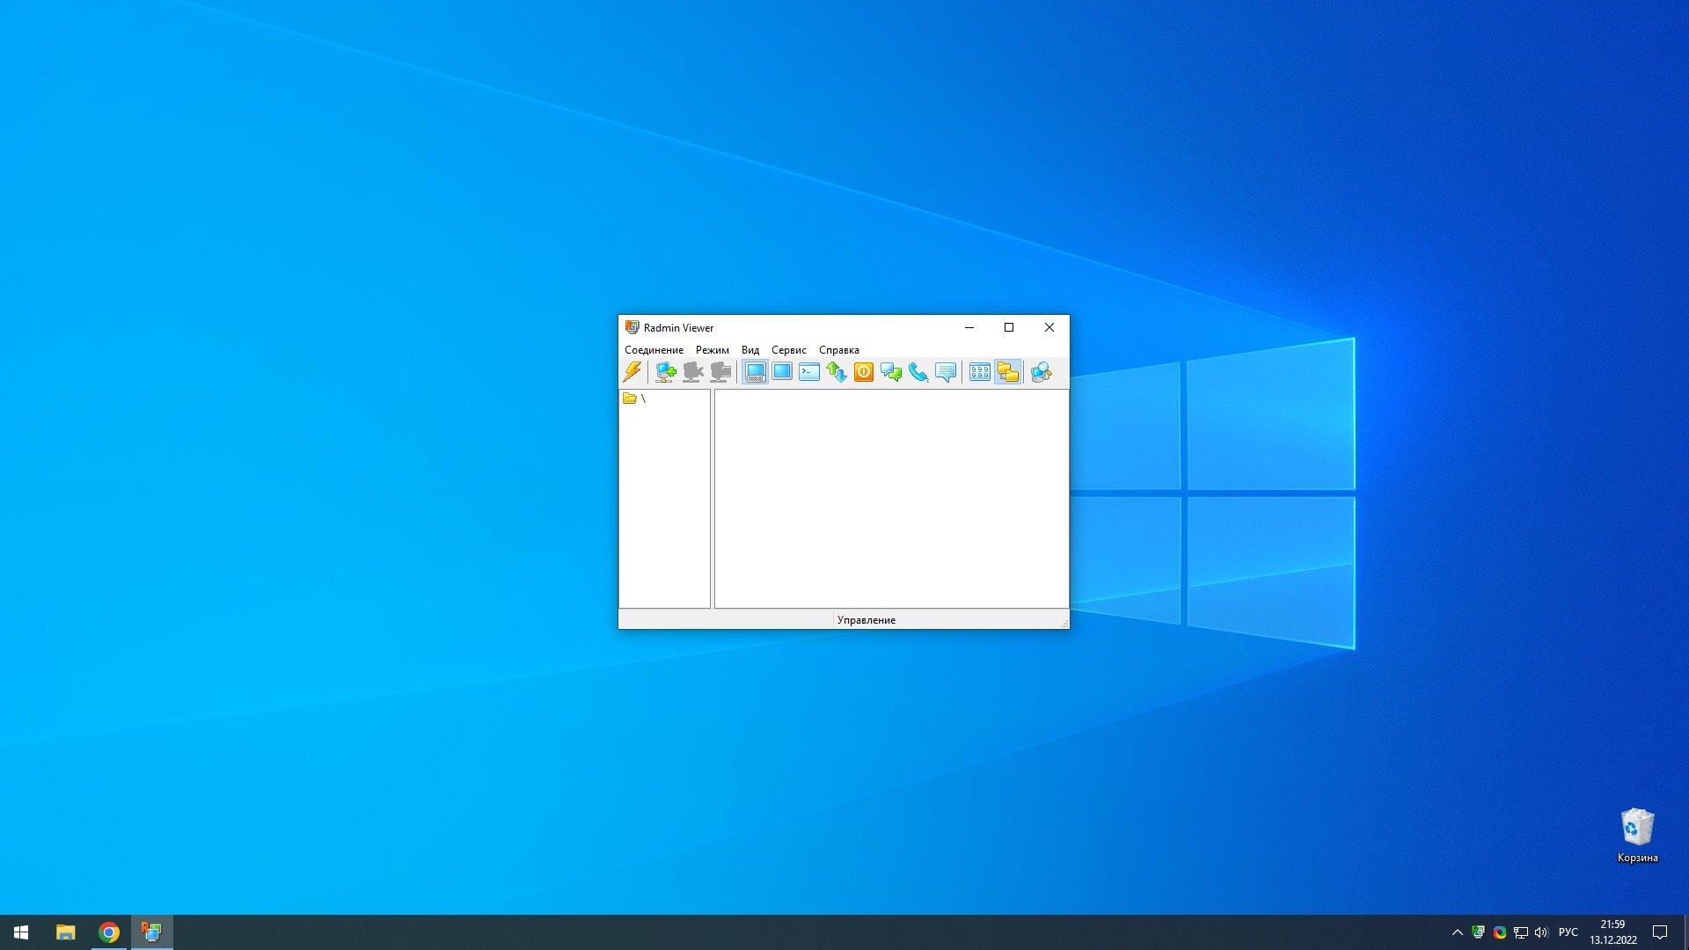
Task: Switch input language РУС indicator
Action: tap(1568, 932)
